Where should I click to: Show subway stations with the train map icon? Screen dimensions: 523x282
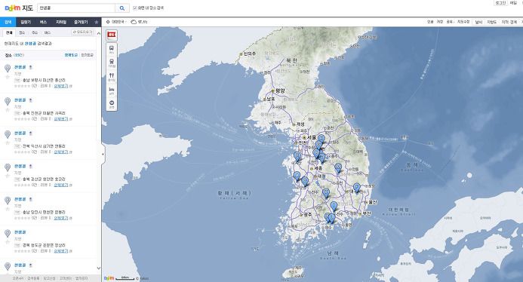point(112,63)
